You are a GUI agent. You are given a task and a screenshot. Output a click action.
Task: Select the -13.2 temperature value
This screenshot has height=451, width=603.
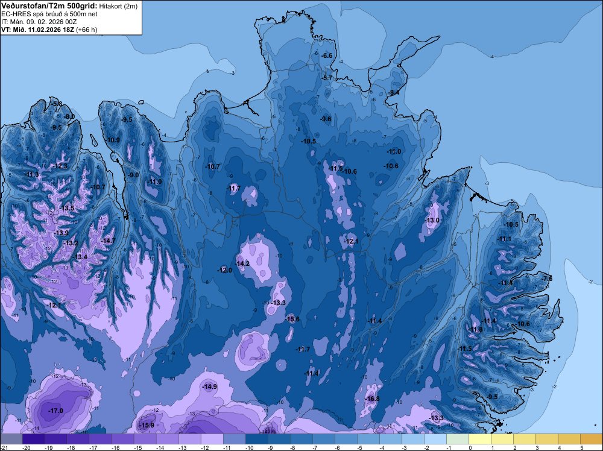71,243
